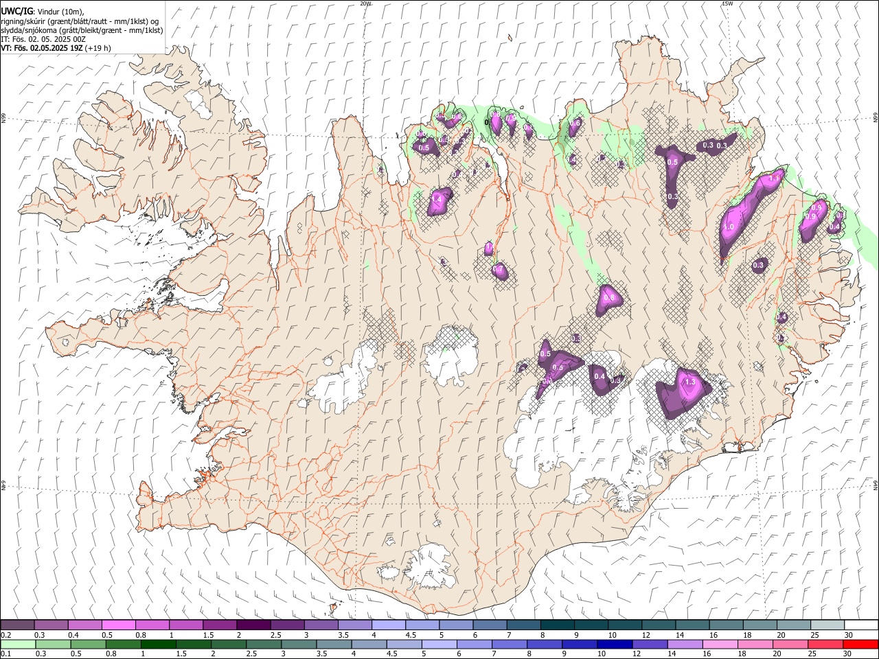The image size is (879, 659).
Task: Click the 20W longitude label at the top
Action: pos(365,3)
